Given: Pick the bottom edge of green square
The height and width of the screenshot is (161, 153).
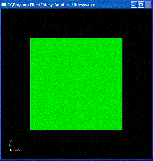Looking at the screenshot, I should click(x=76, y=130).
